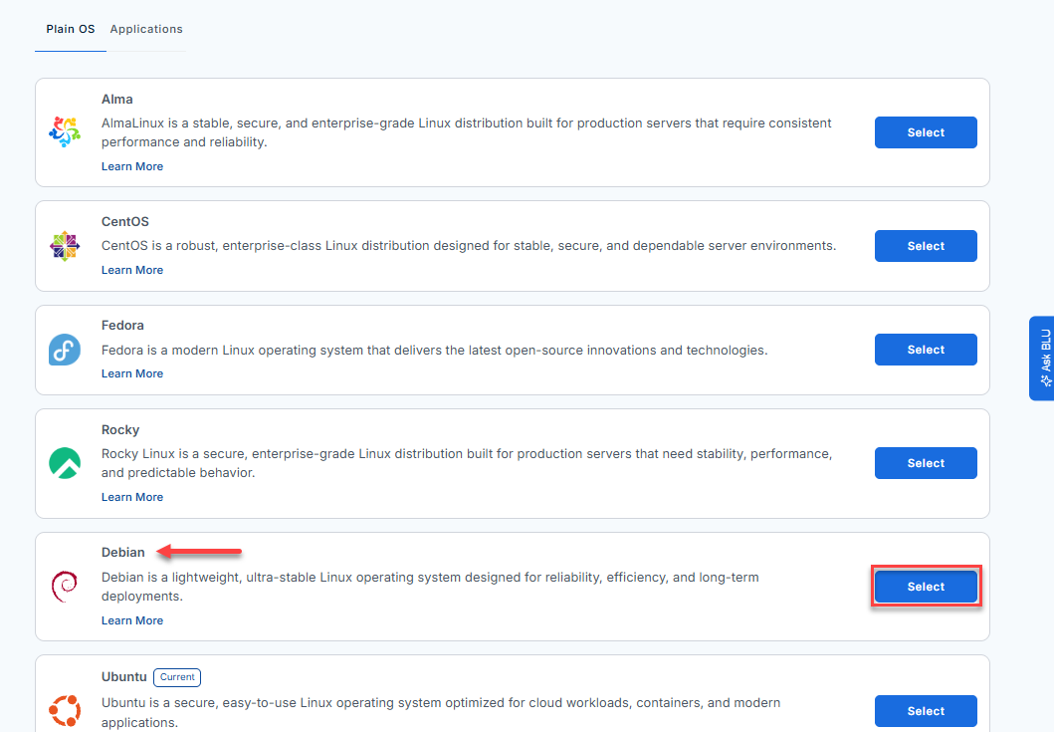The width and height of the screenshot is (1054, 732).
Task: Select the Rocky operating system
Action: (926, 463)
